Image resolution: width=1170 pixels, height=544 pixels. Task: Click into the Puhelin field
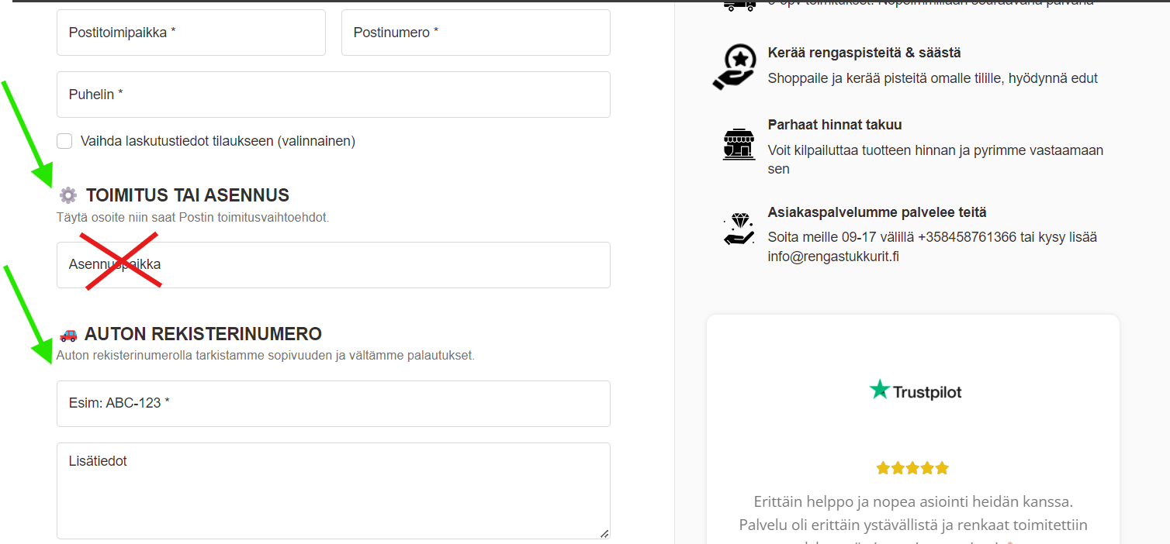(x=334, y=95)
